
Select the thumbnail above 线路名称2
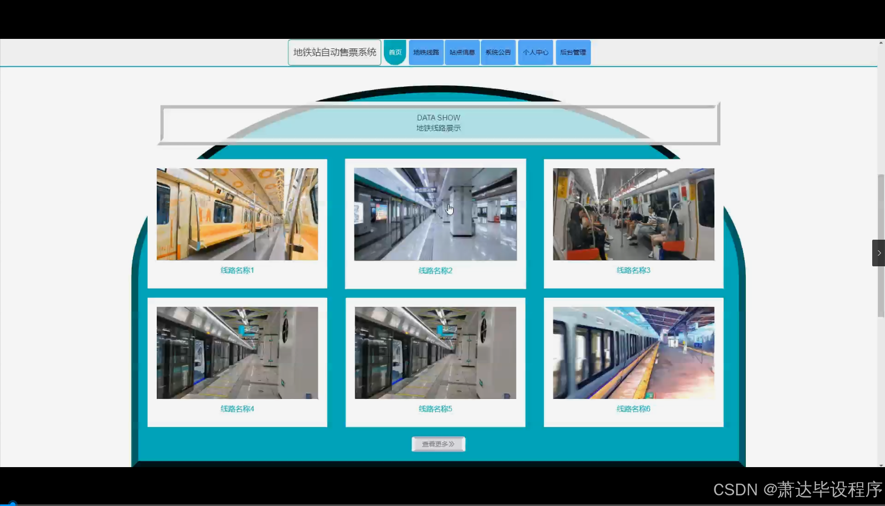click(x=436, y=214)
